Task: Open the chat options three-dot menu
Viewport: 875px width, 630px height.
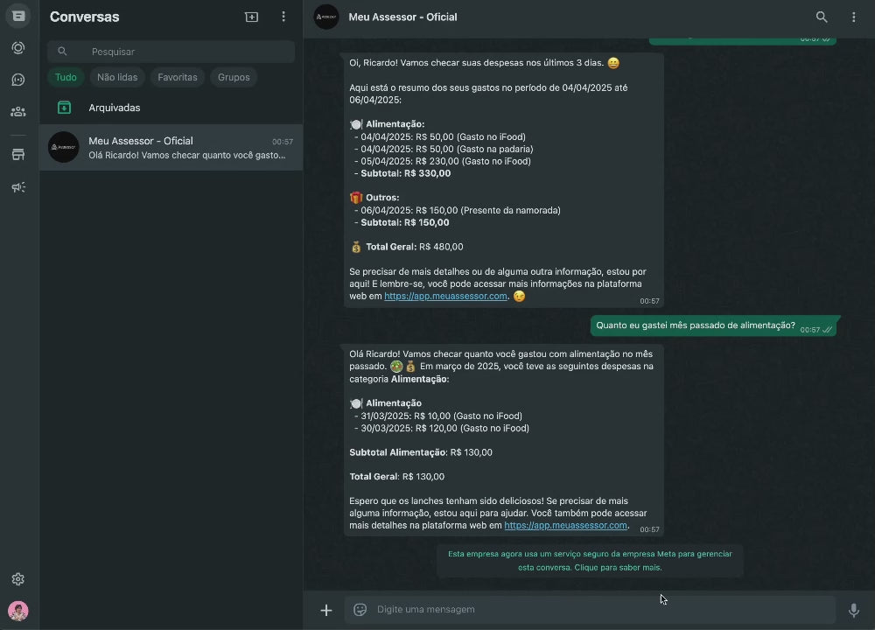Action: pyautogui.click(x=854, y=17)
